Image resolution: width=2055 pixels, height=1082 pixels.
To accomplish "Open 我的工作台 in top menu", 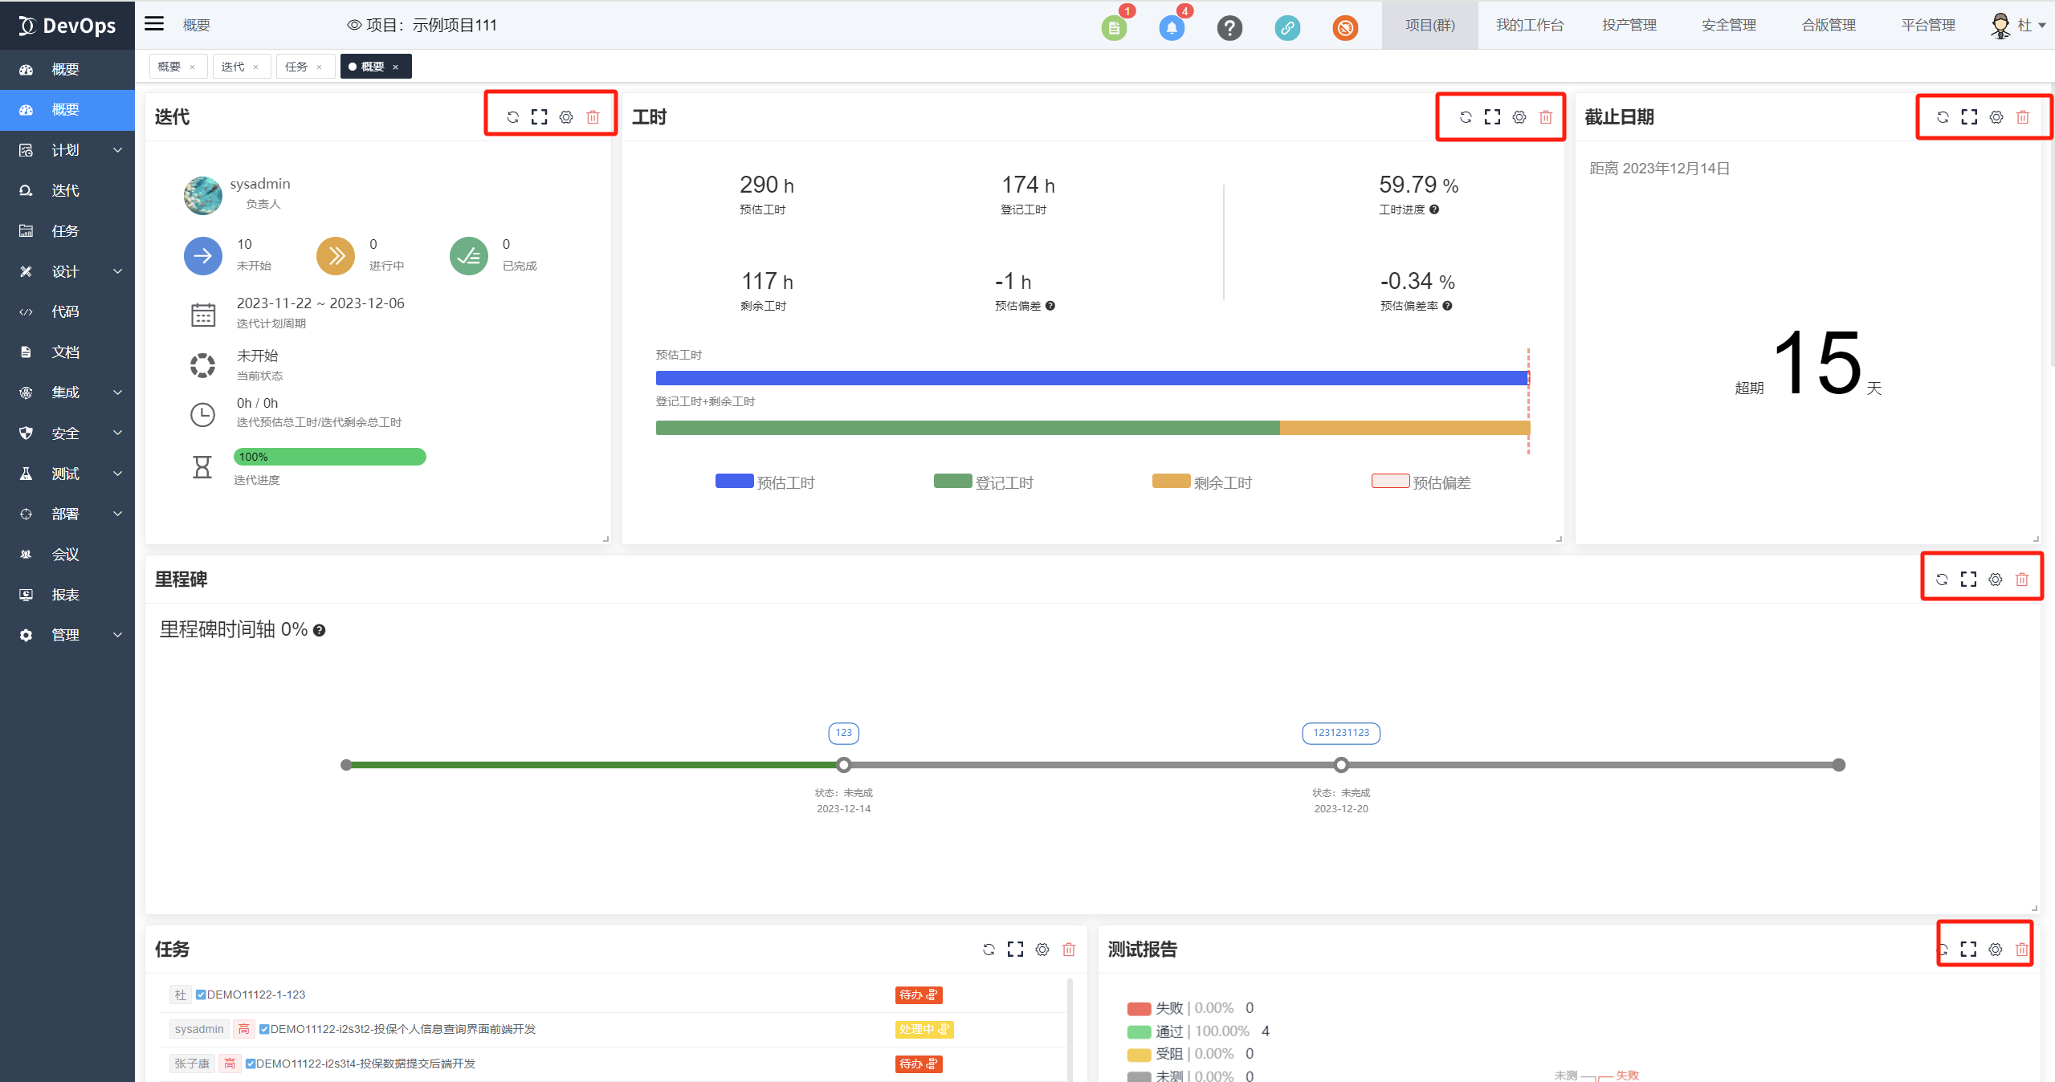I will (x=1529, y=25).
